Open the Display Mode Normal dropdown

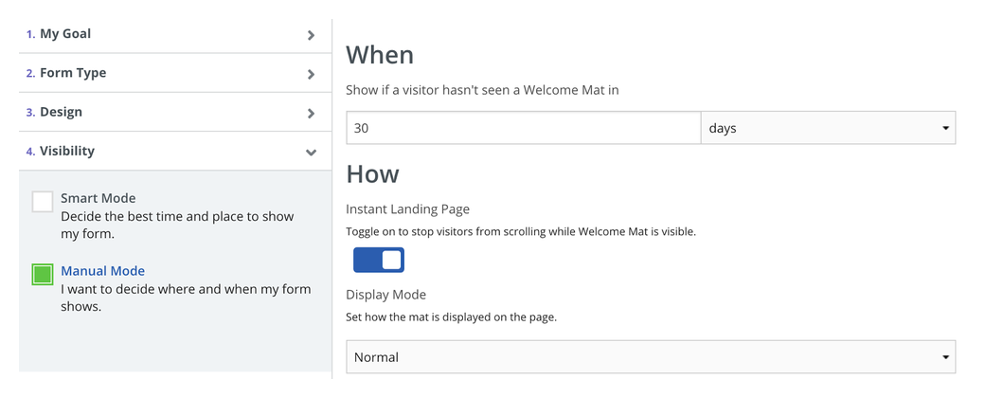coord(651,356)
